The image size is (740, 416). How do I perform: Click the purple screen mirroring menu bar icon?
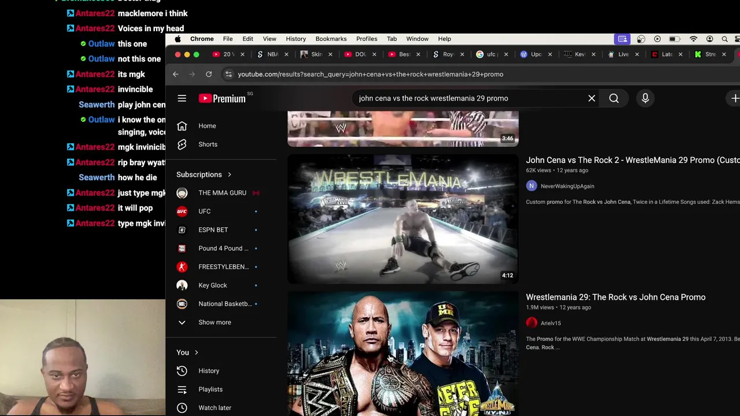[622, 39]
